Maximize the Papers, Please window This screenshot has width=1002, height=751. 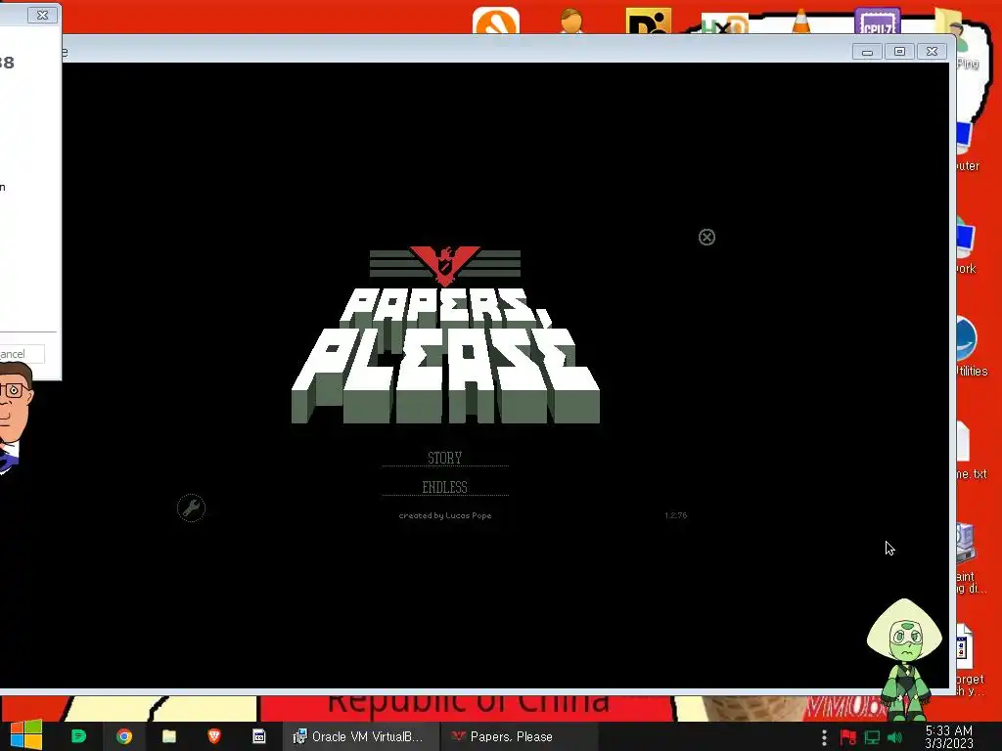point(900,52)
